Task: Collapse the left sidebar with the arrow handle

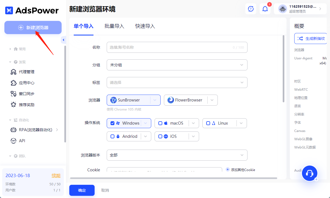Action: tap(64, 40)
